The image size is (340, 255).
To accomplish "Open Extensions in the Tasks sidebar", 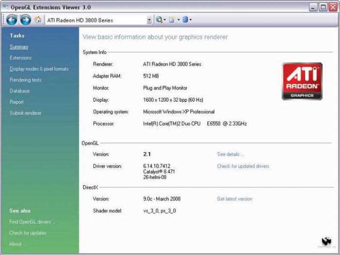I will click(20, 58).
